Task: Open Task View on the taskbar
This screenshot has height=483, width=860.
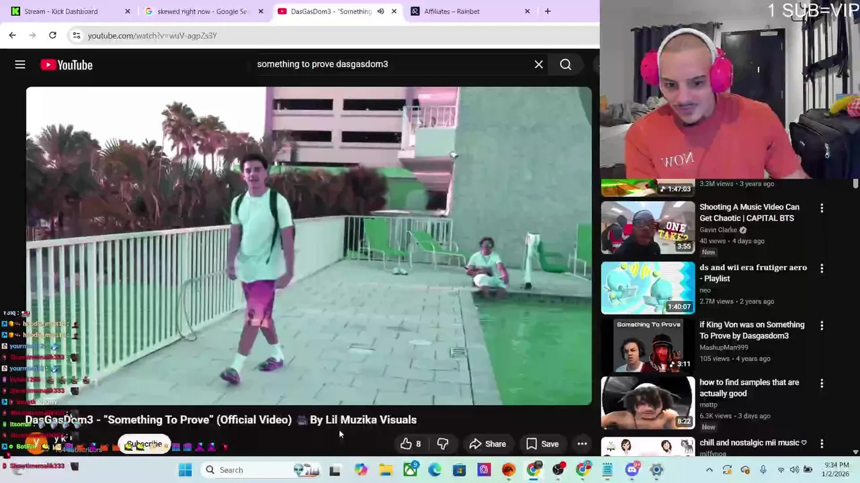Action: coord(335,470)
